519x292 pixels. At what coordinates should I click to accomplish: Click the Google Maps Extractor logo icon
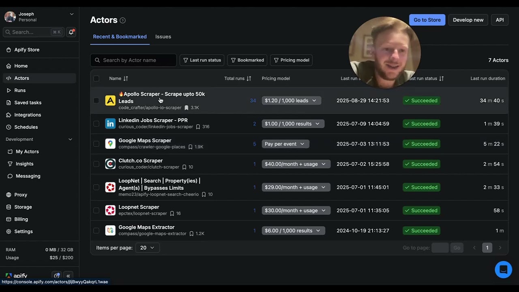tap(110, 230)
